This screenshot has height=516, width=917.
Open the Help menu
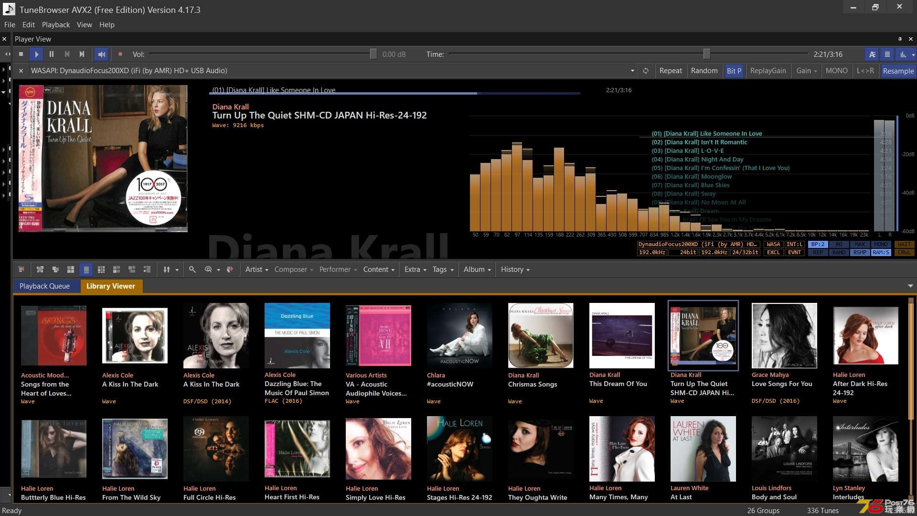(x=107, y=25)
